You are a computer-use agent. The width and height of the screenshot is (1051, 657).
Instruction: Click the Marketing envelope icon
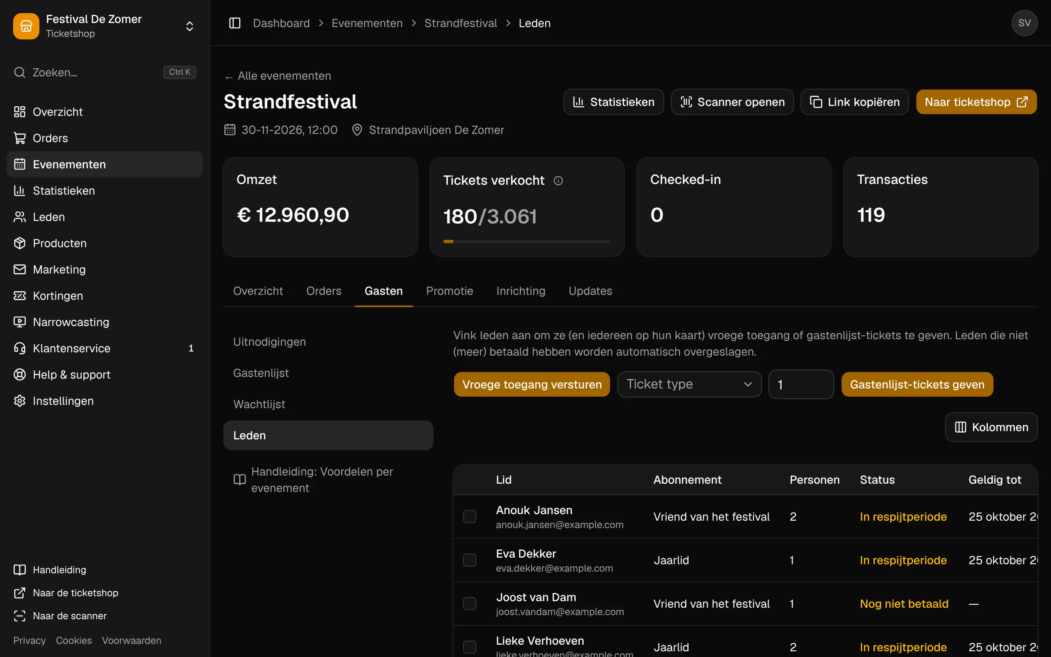20,269
